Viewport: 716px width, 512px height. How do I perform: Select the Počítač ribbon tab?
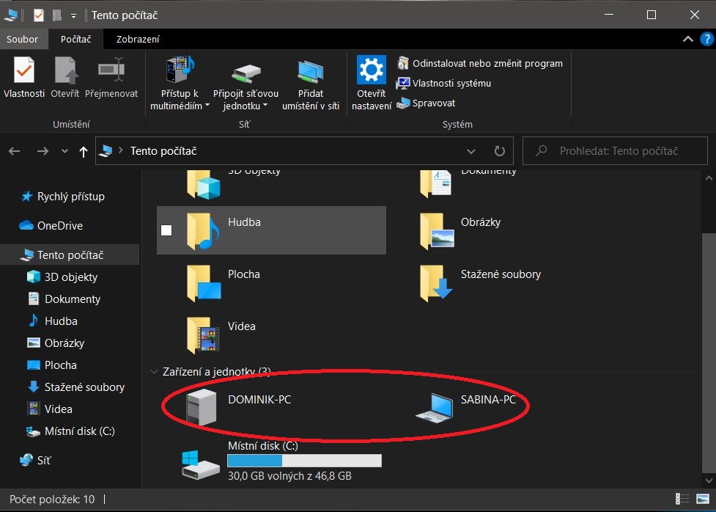point(75,40)
